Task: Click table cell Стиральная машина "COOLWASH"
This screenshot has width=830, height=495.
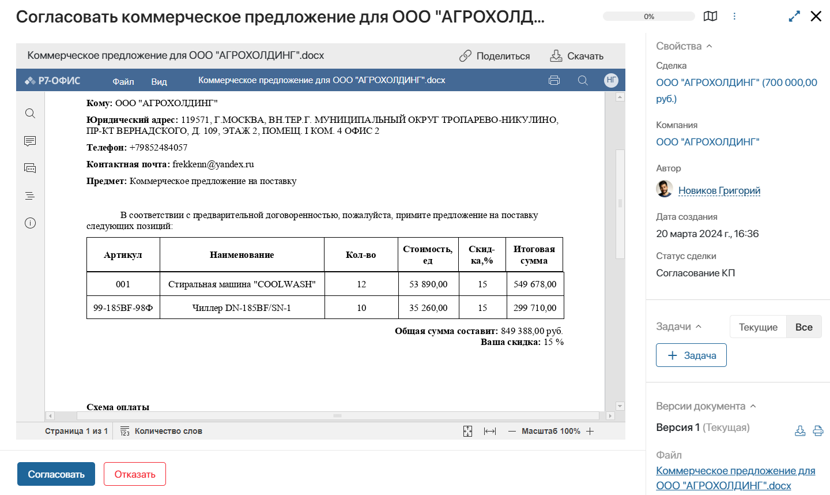Action: click(x=242, y=284)
